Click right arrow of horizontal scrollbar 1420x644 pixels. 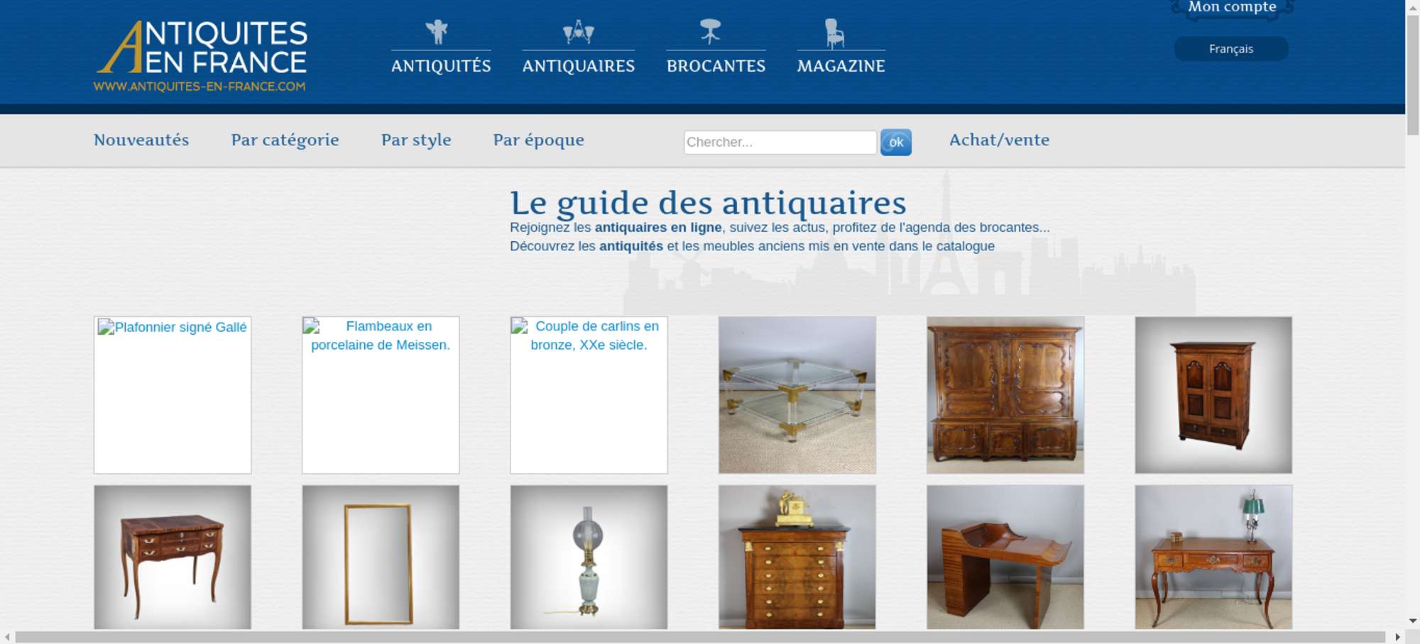[x=1397, y=637]
